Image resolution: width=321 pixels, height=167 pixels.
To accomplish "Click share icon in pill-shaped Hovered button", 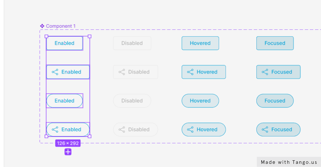I will click(190, 130).
